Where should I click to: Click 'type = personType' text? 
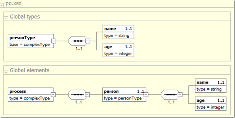(x=123, y=98)
